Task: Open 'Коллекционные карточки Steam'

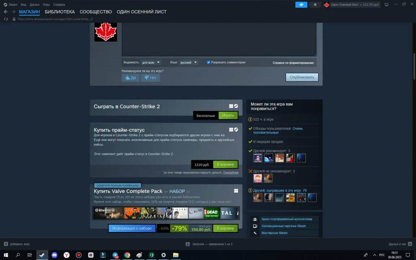Action: pos(284,226)
